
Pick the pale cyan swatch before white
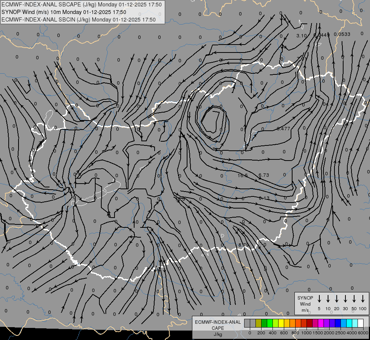click(355, 323)
